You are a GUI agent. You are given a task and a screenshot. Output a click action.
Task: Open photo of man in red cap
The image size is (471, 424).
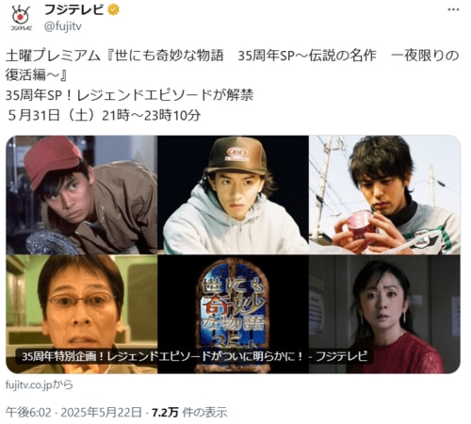point(81,195)
